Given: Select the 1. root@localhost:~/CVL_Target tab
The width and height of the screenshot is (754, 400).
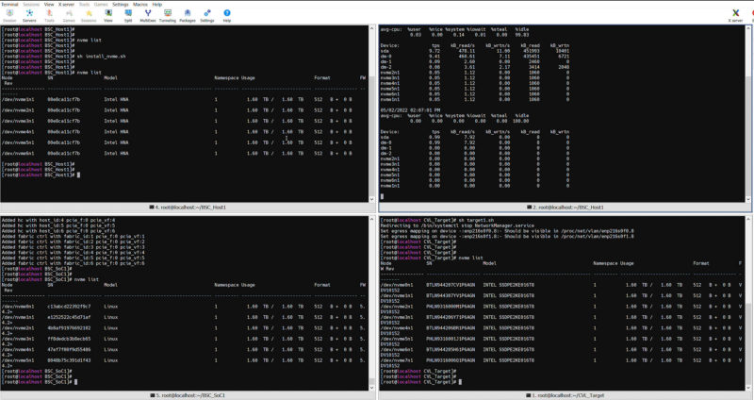Looking at the screenshot, I should coord(566,393).
